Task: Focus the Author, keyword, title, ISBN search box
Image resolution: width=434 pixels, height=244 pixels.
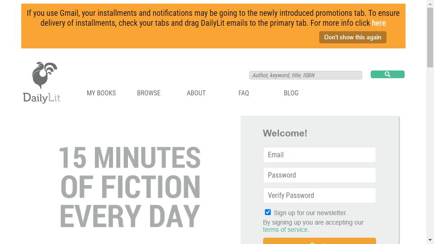Action: click(x=306, y=75)
